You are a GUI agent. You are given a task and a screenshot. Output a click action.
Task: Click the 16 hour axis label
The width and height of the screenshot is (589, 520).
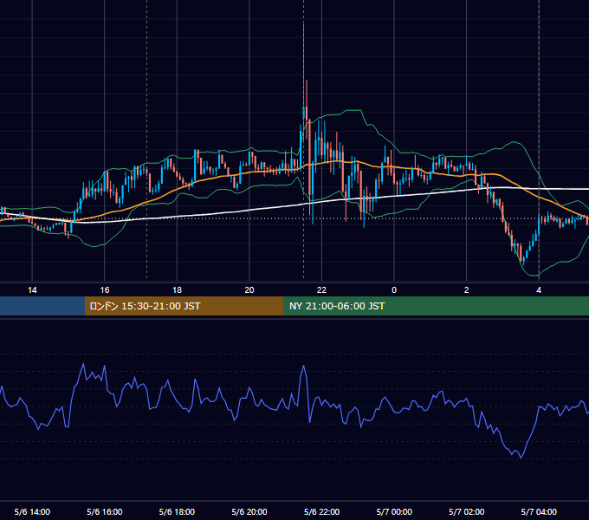pyautogui.click(x=105, y=290)
